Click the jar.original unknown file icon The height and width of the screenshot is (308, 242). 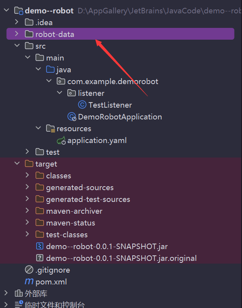click(x=40, y=258)
